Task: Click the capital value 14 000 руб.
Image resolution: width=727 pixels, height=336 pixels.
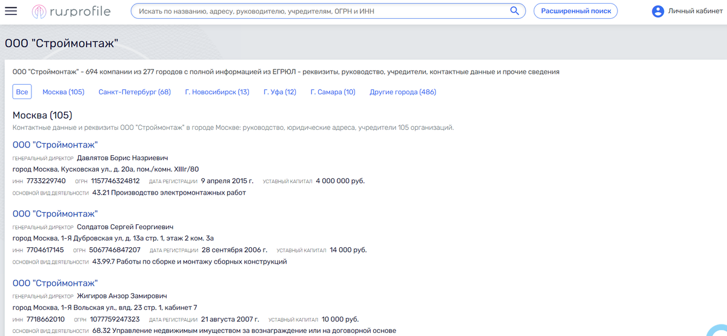Action: pos(348,250)
